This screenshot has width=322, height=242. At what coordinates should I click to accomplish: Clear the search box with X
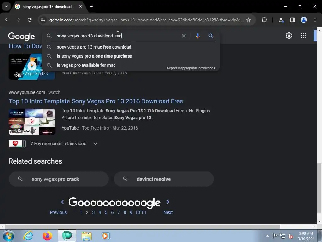coord(184,36)
